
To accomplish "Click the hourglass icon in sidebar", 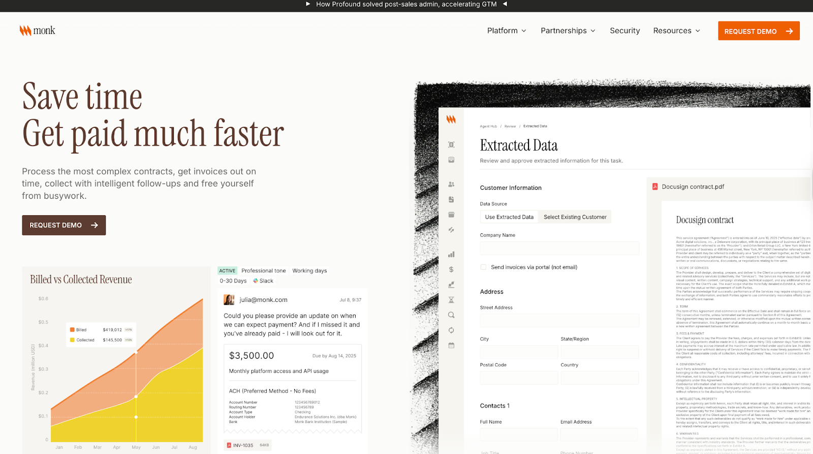I will coord(451,300).
